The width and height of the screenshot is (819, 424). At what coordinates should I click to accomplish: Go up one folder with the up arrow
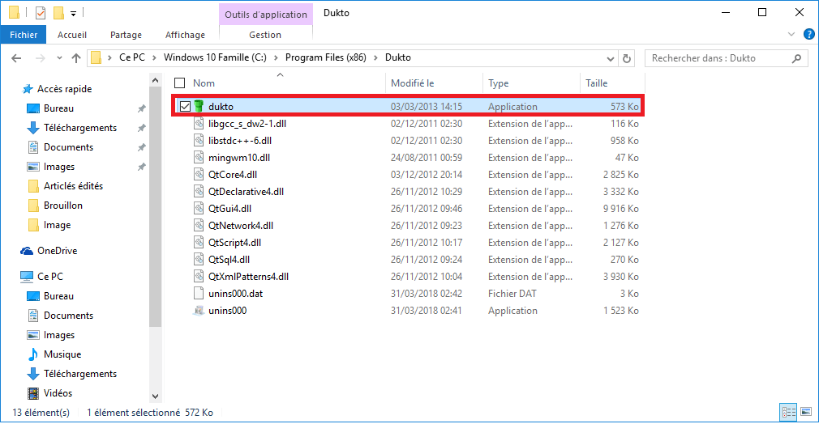click(x=75, y=58)
